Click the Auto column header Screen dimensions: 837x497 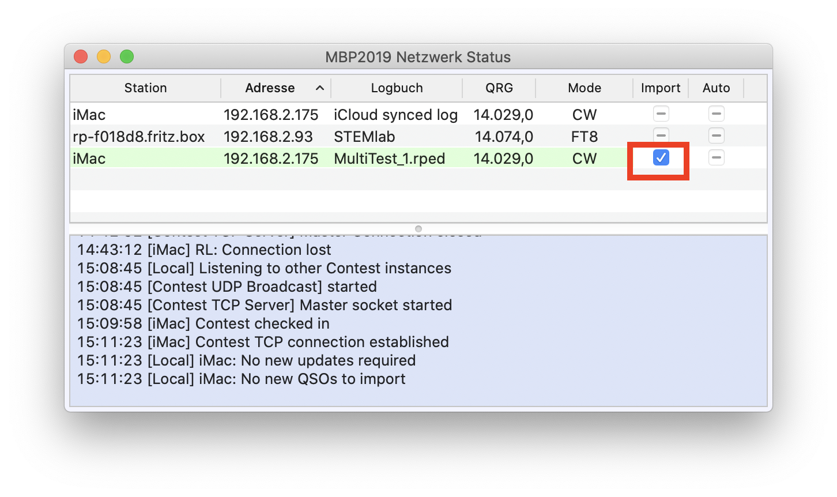(x=716, y=88)
